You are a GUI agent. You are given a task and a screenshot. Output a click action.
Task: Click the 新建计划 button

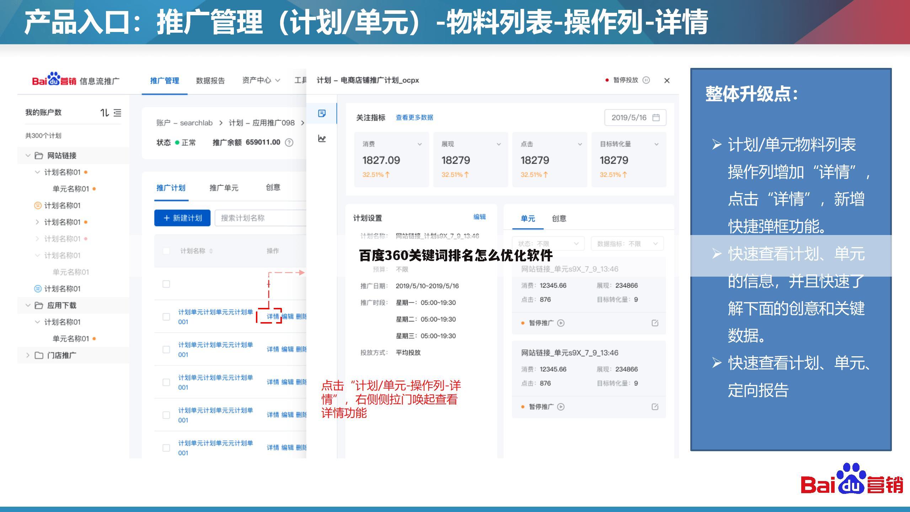click(182, 218)
